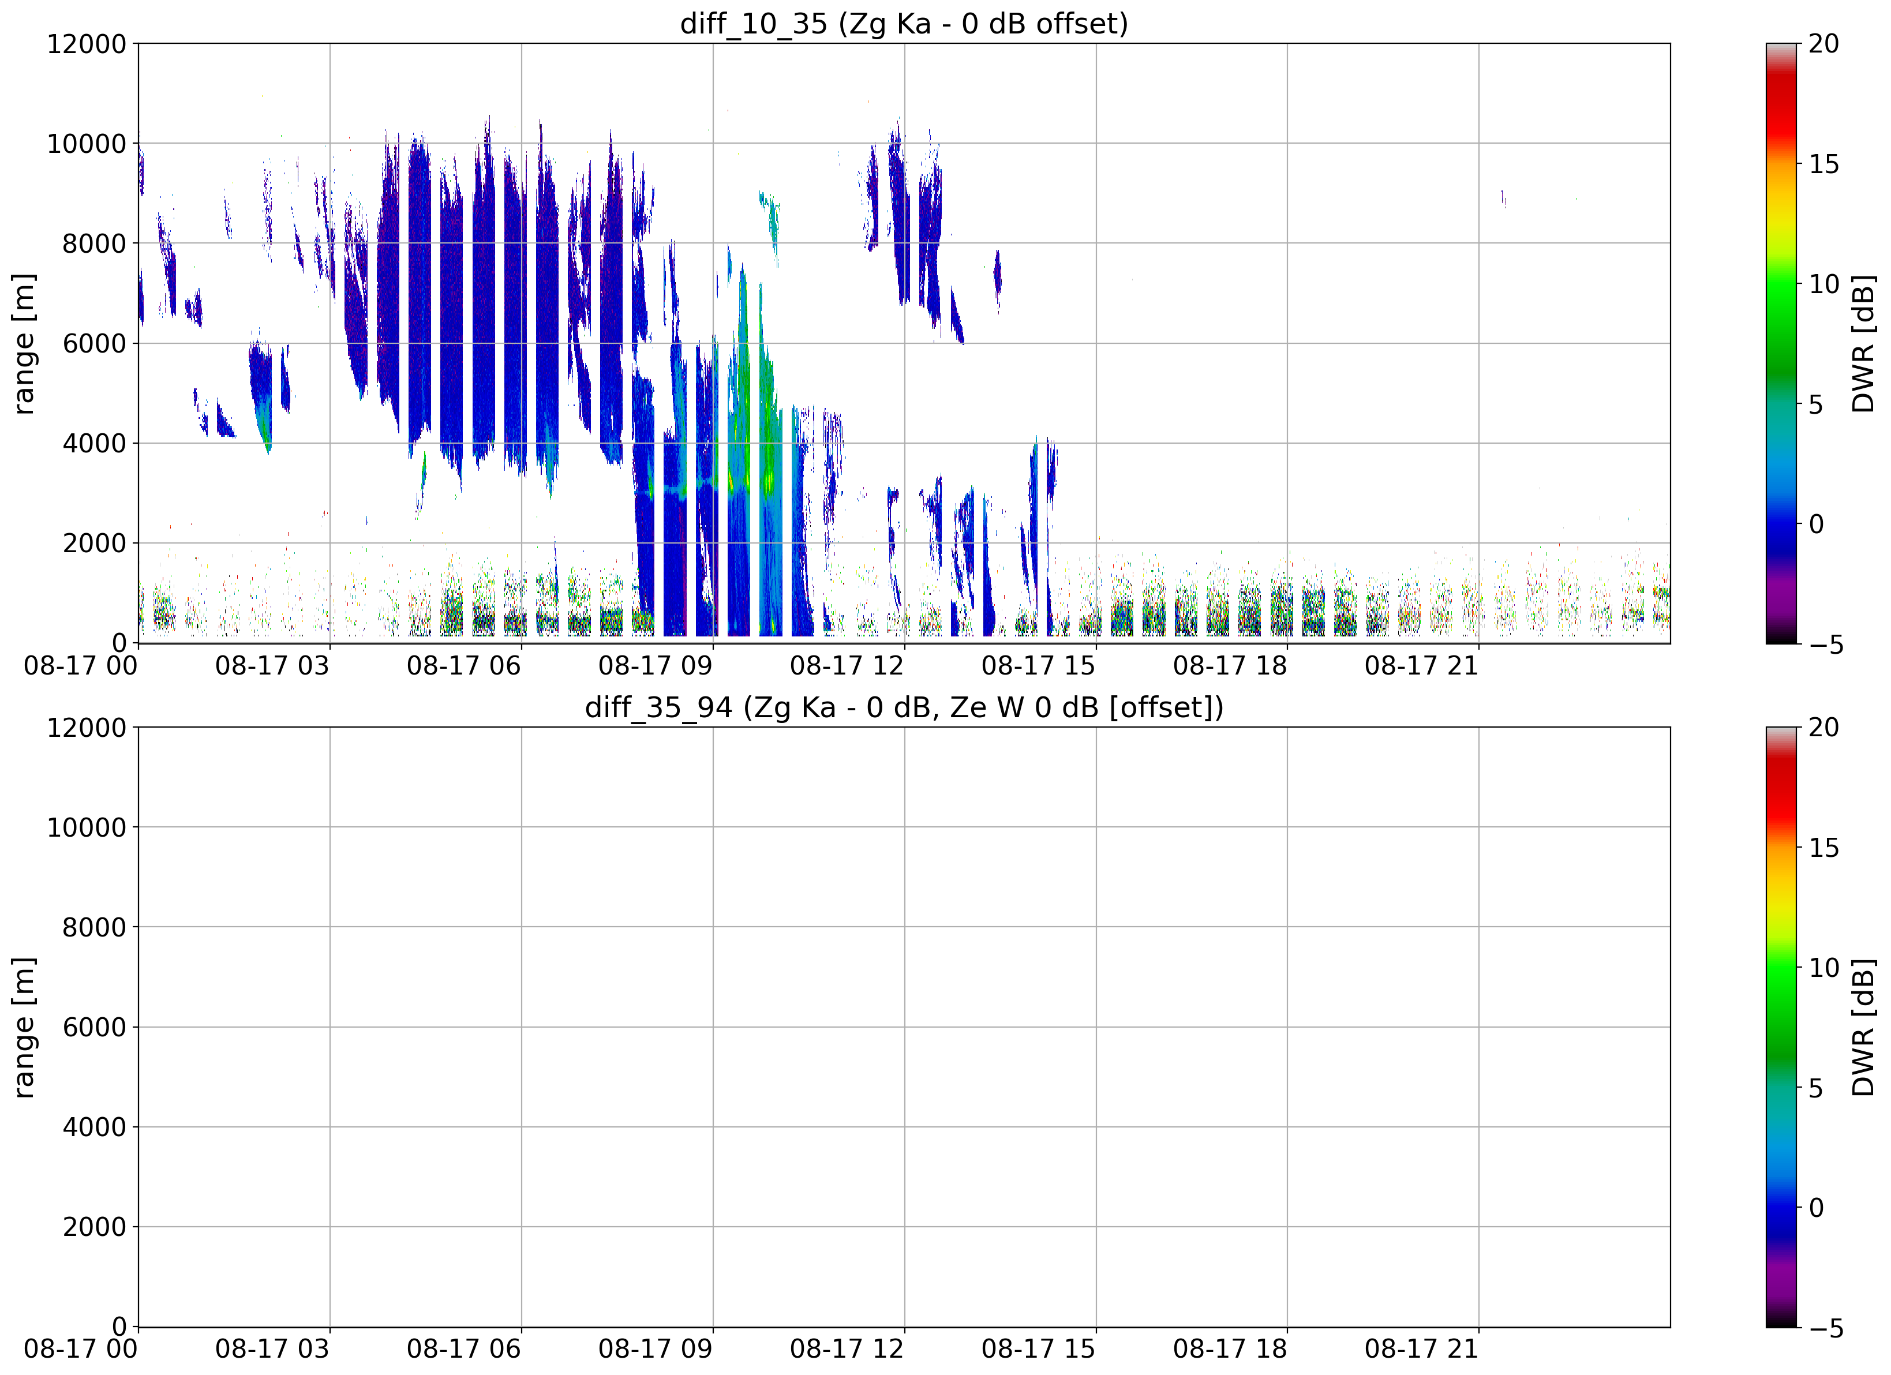Click the '10000' y-tick on the bottom plot

point(87,827)
